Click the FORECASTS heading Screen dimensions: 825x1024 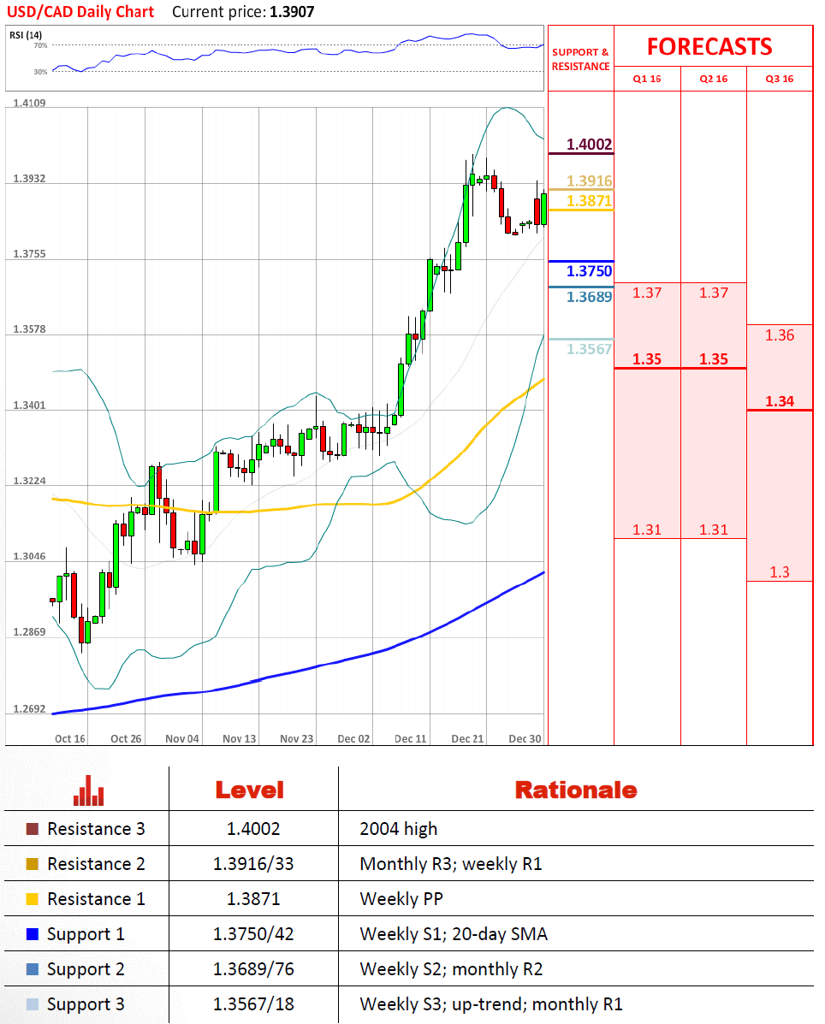709,47
